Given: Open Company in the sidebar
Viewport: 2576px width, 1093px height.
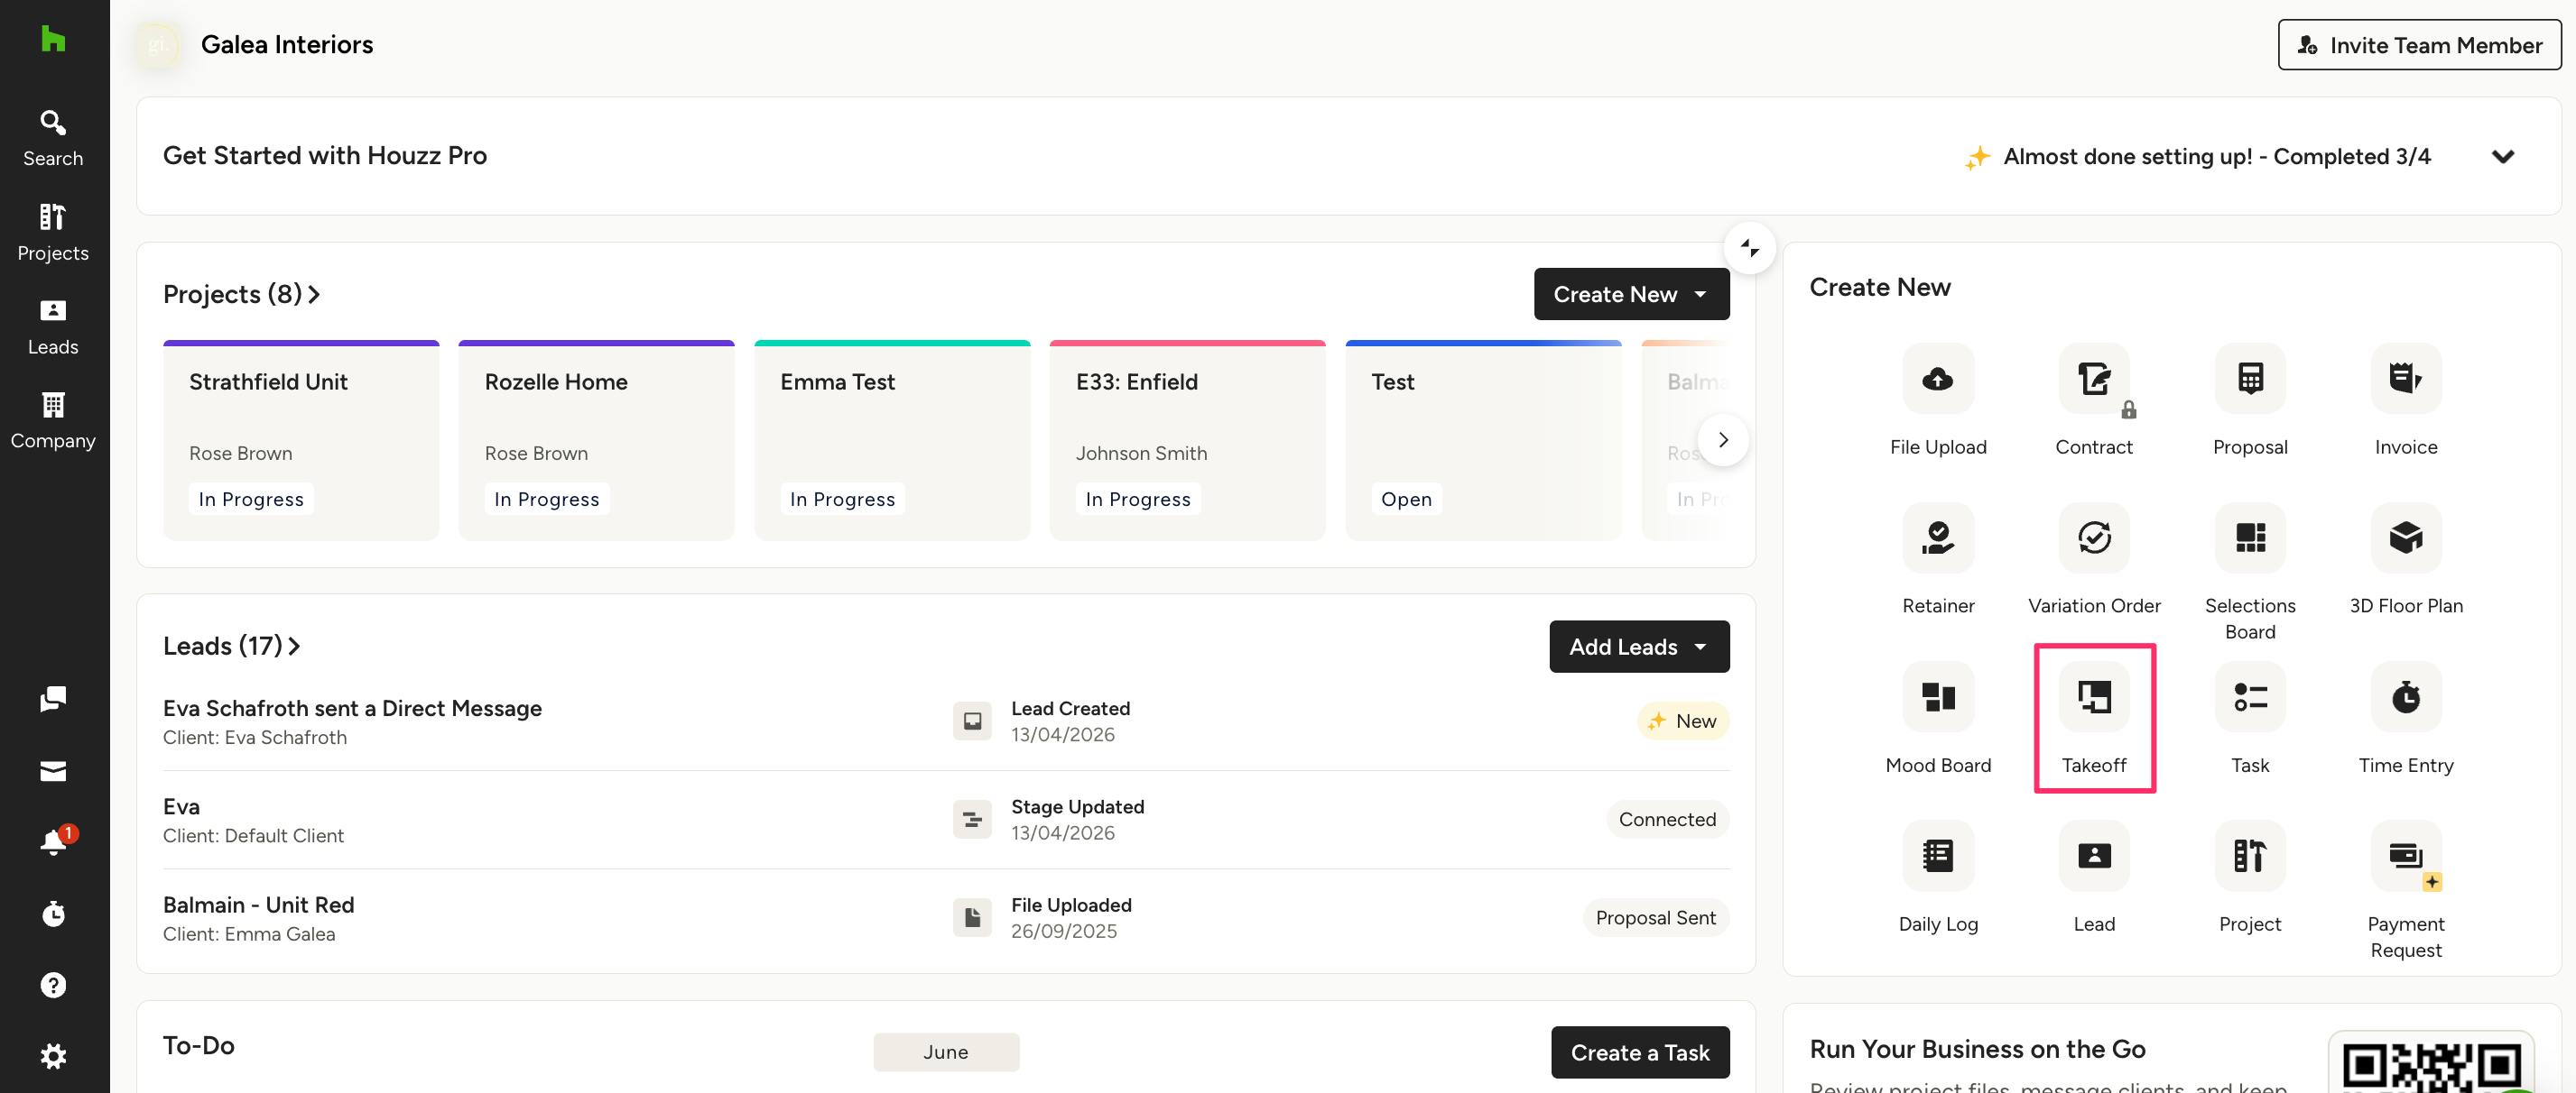Looking at the screenshot, I should [x=53, y=420].
